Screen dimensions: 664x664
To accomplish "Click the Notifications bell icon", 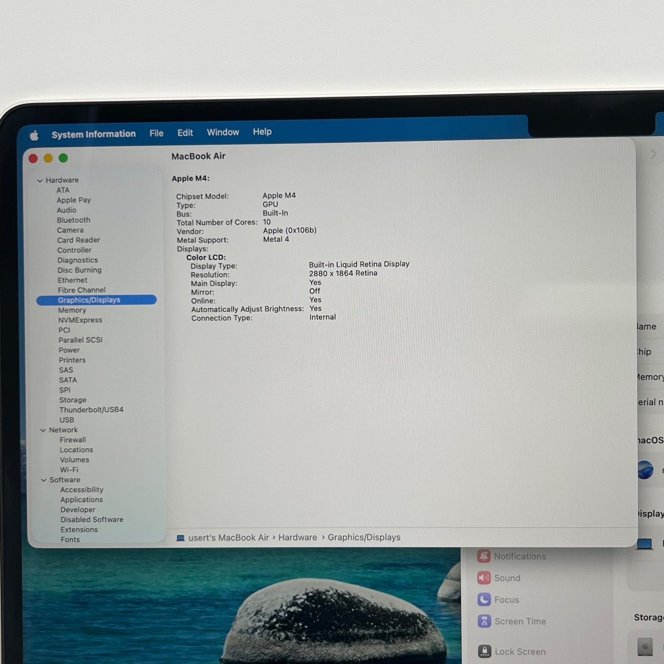I will point(483,556).
